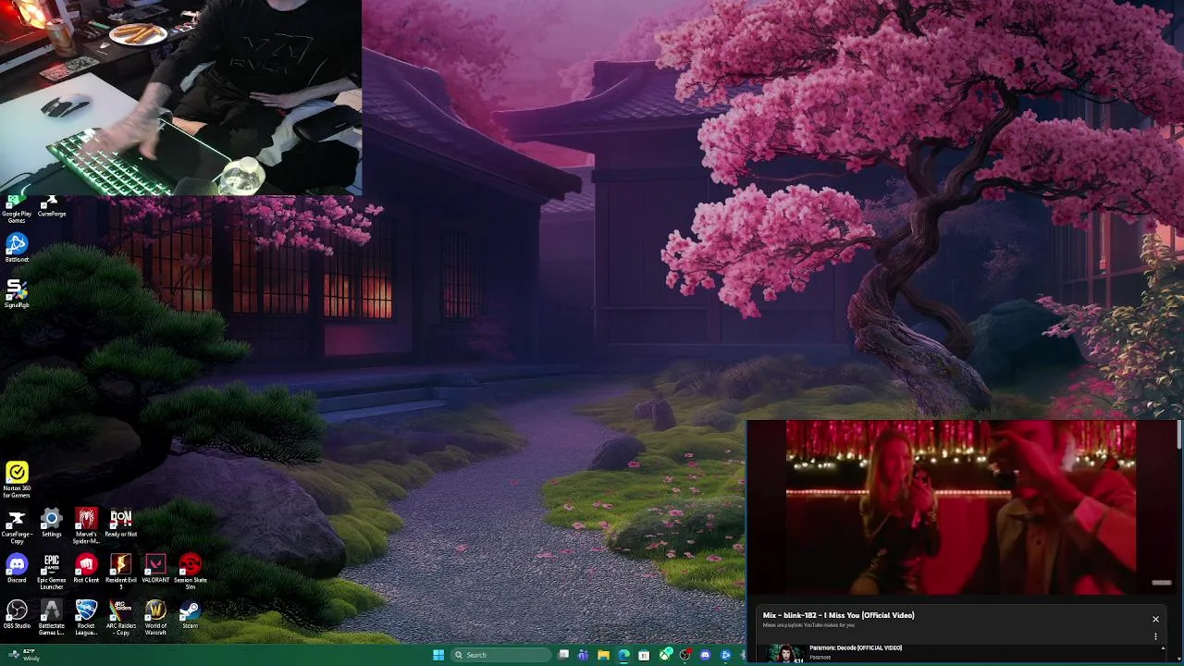Click the taskbar Search box

click(500, 655)
